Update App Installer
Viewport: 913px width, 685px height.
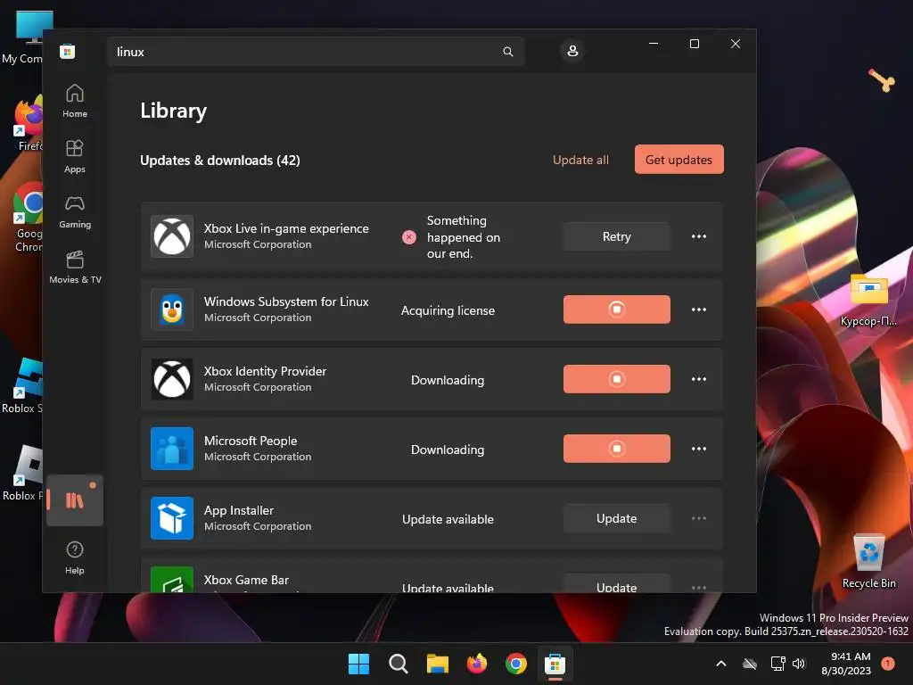(617, 518)
